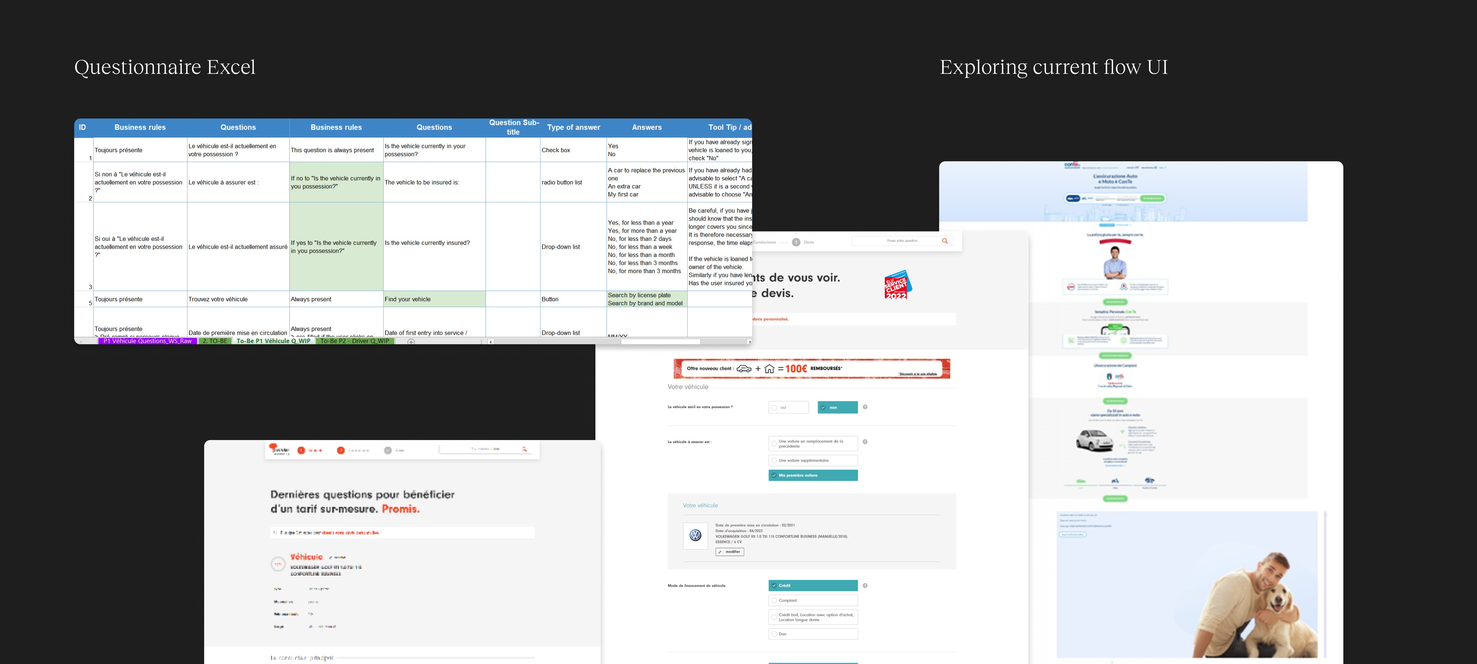Select 'non' for vehicle possession
Image resolution: width=1477 pixels, height=664 pixels.
click(838, 407)
